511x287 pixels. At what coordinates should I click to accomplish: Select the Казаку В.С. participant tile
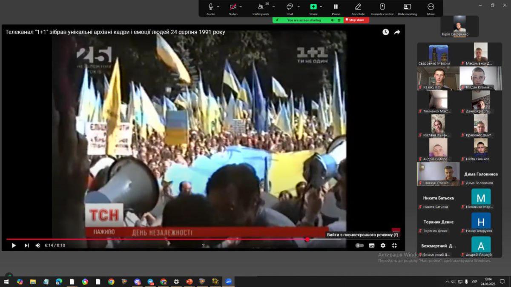tap(438, 79)
